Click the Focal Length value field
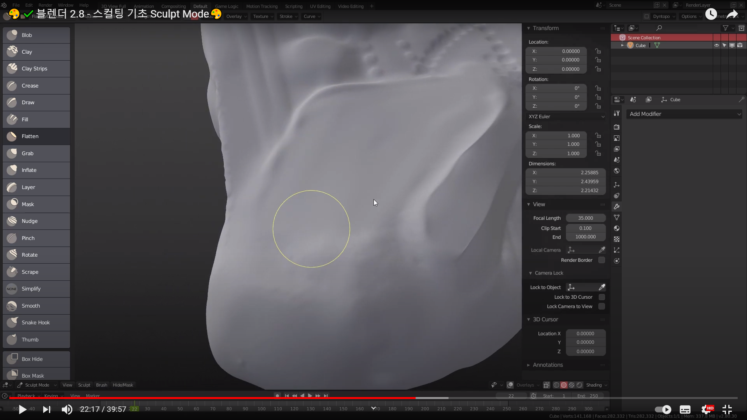Screen dimensions: 747x420 pos(585,218)
